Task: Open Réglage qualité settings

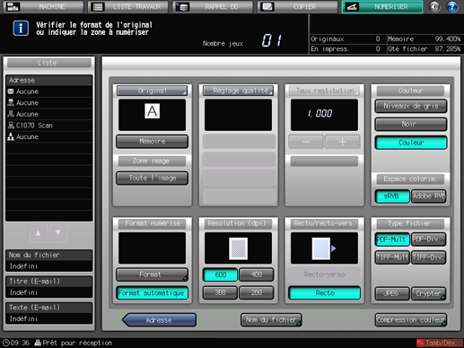Action: [x=238, y=91]
